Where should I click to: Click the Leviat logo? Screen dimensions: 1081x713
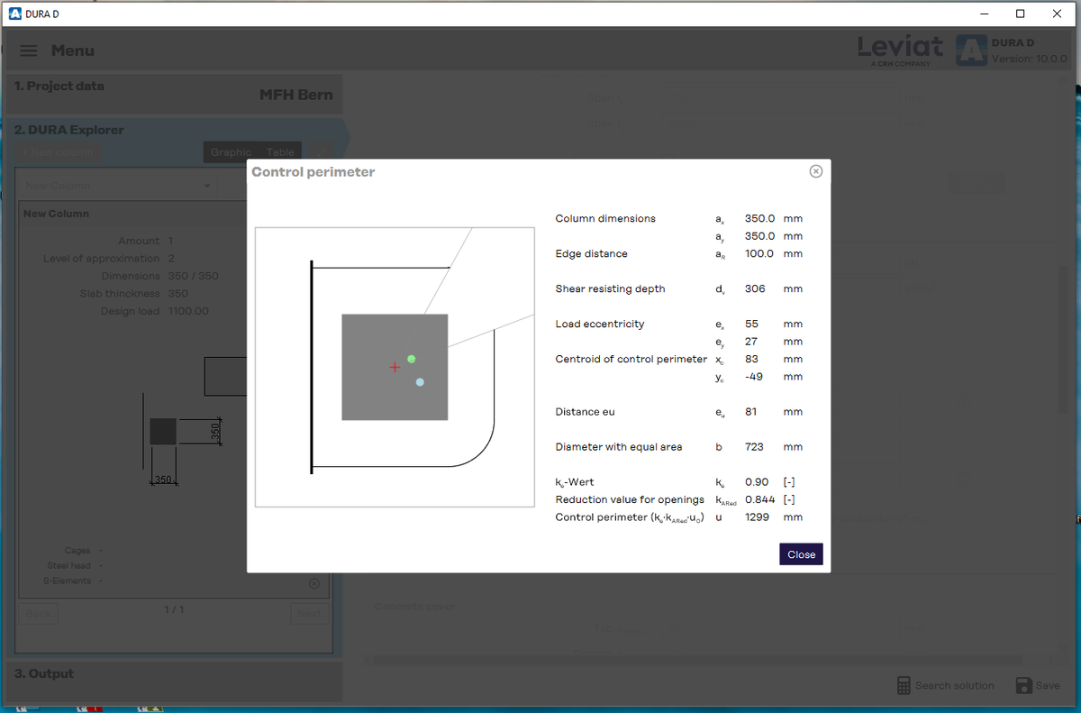[900, 49]
